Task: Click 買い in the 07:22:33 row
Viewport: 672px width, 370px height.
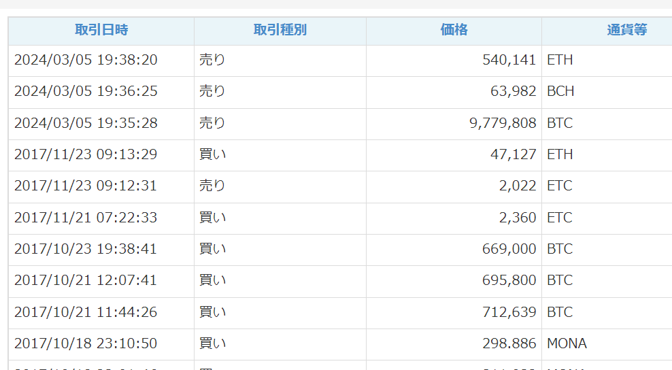Action: [212, 218]
